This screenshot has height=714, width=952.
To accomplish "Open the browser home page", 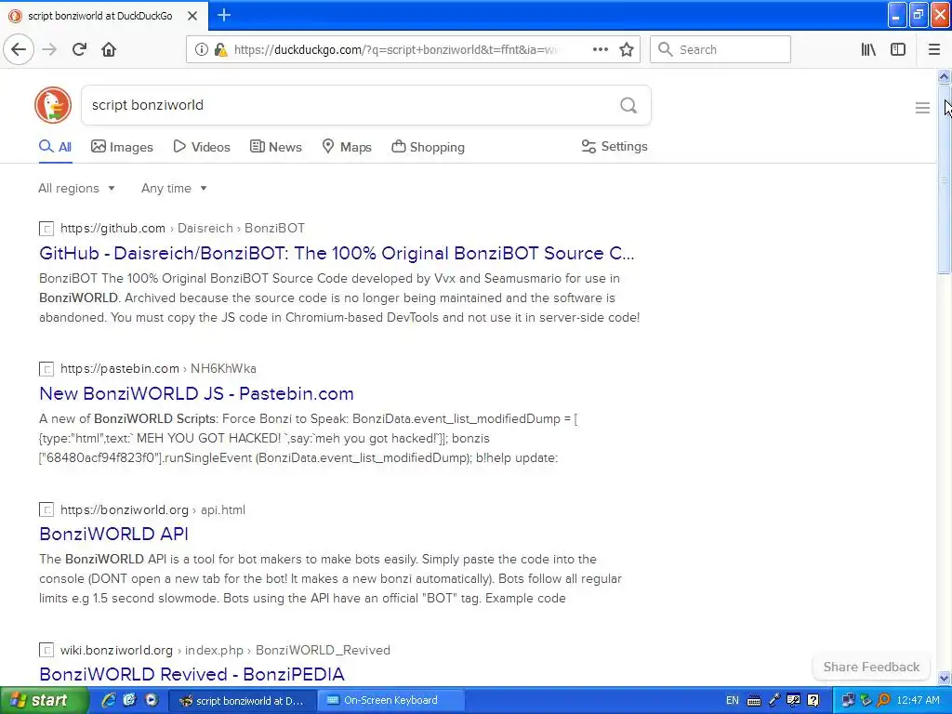I will (109, 49).
